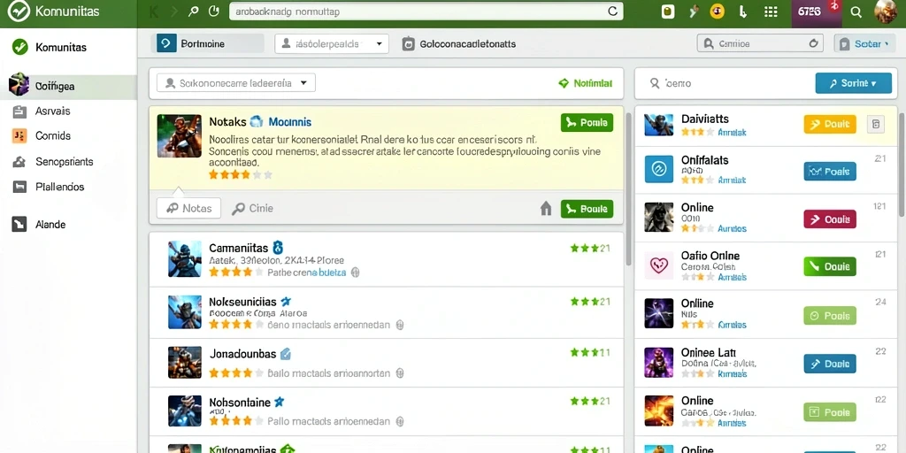Viewport: 906px width, 453px height.
Task: Click the reload icon in the address bar
Action: point(612,11)
